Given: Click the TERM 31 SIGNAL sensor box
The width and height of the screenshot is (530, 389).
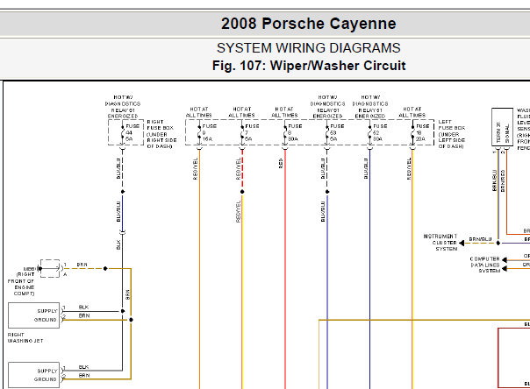Looking at the screenshot, I should pyautogui.click(x=502, y=127).
